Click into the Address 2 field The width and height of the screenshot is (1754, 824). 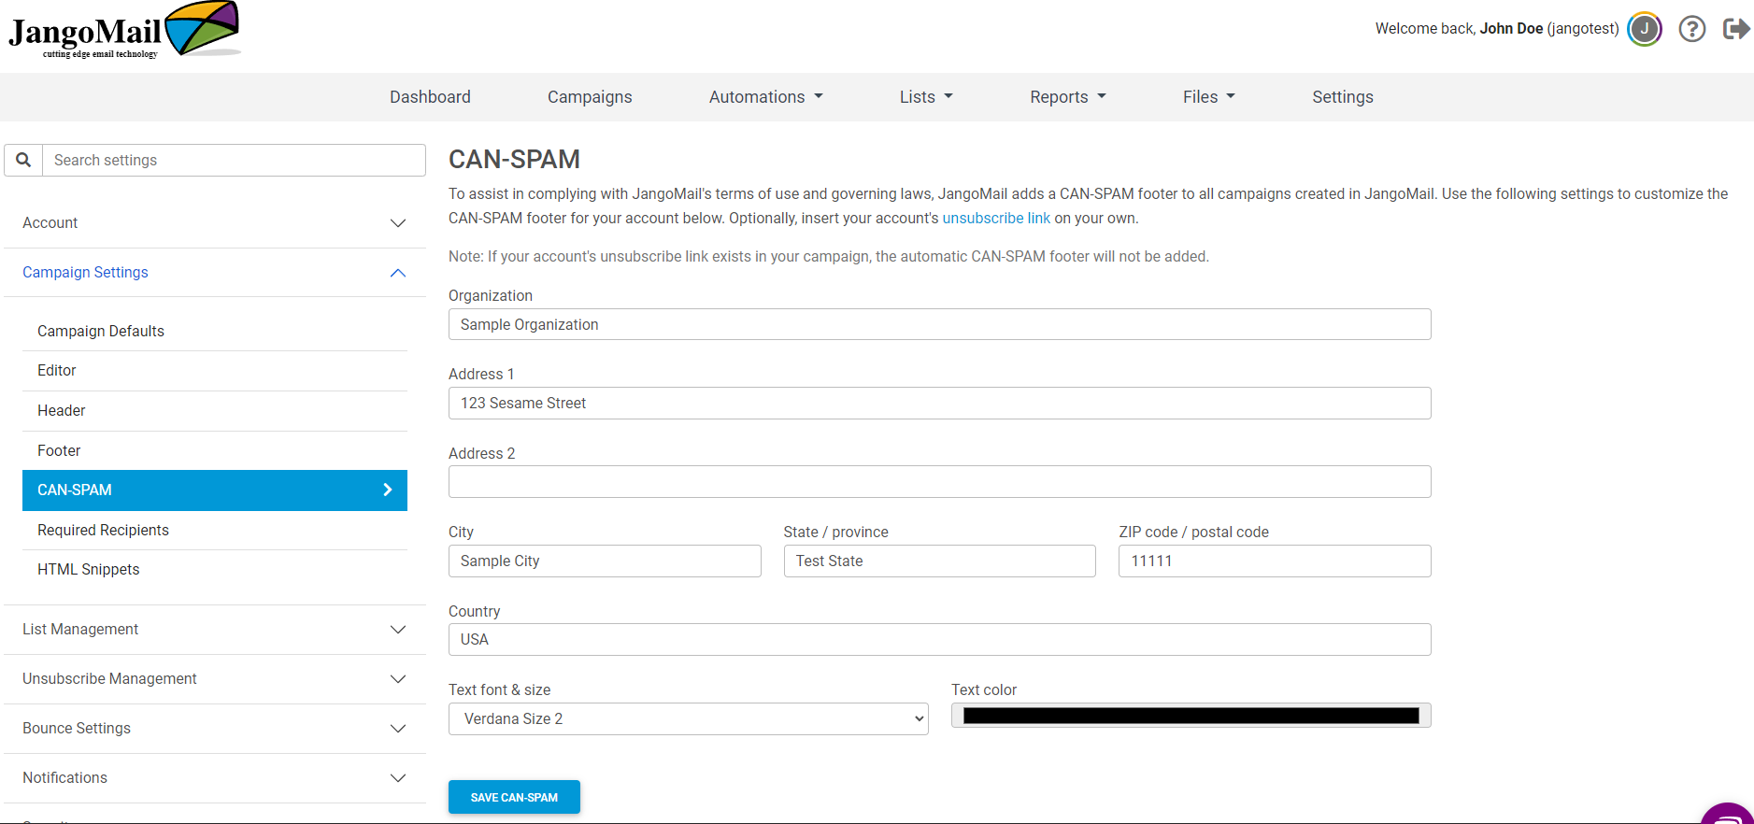point(939,482)
